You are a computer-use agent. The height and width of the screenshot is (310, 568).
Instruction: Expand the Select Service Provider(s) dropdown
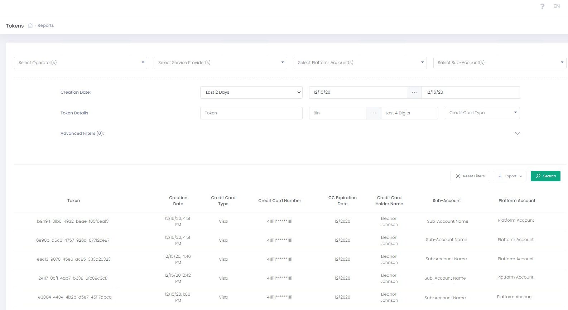(x=220, y=63)
